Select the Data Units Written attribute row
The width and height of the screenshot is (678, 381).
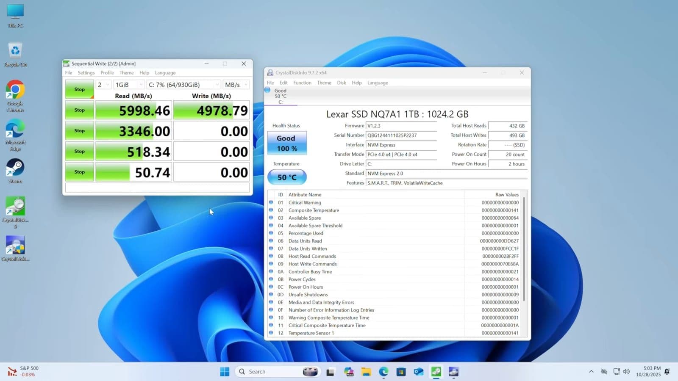[395, 249]
